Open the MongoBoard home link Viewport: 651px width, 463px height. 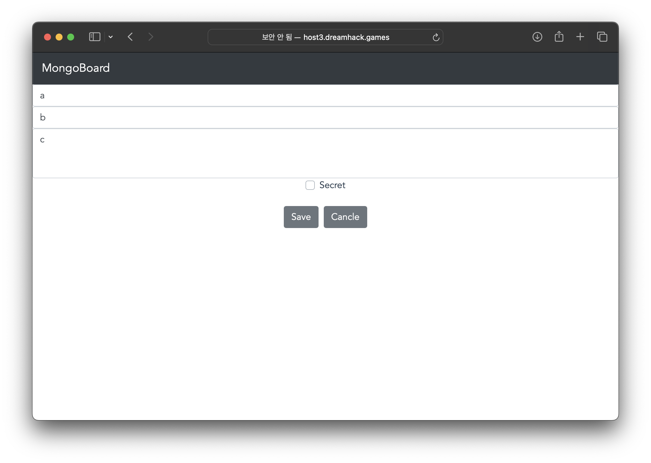(x=76, y=68)
